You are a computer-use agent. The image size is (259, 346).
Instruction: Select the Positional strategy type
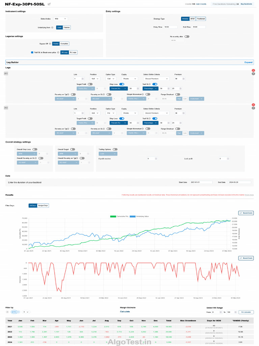coord(201,19)
